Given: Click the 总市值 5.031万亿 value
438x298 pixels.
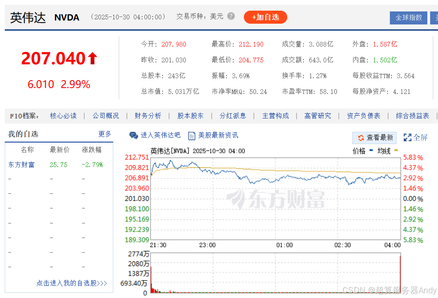Looking at the screenshot, I should 183,92.
